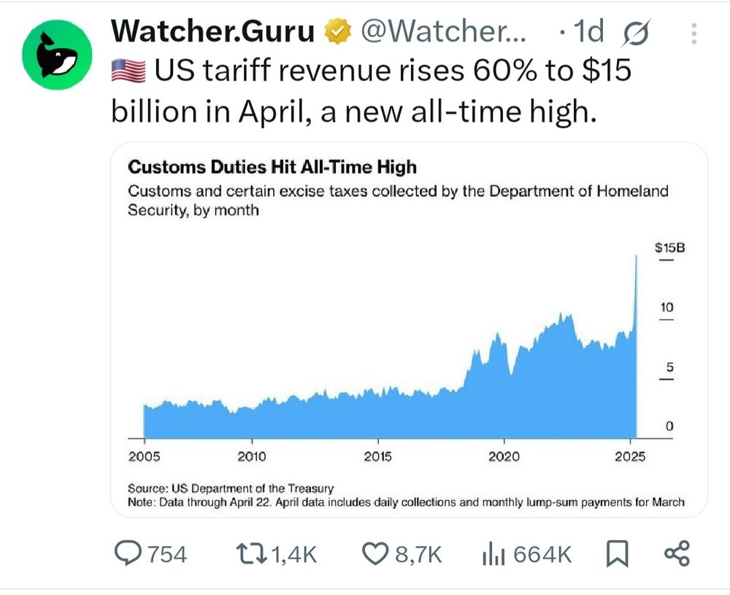Click the Source: US Department of the Treasury note
This screenshot has height=595, width=730.
[x=231, y=489]
